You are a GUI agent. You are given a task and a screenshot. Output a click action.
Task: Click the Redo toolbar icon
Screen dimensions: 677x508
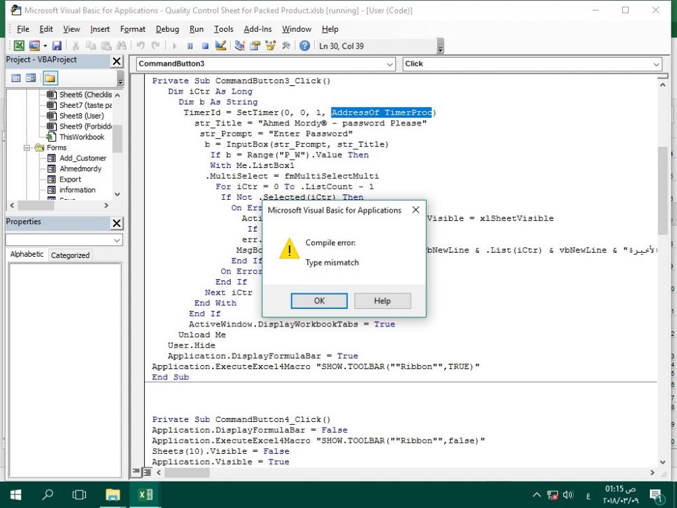coord(156,45)
